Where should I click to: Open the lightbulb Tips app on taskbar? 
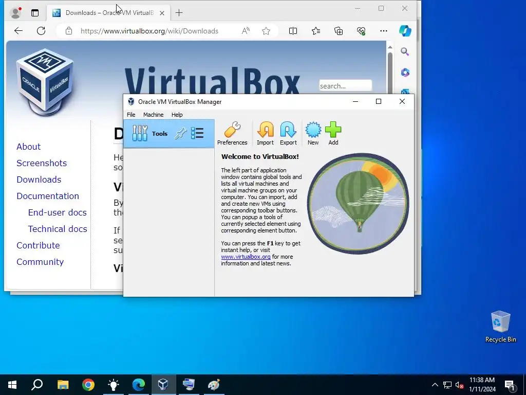tap(114, 385)
